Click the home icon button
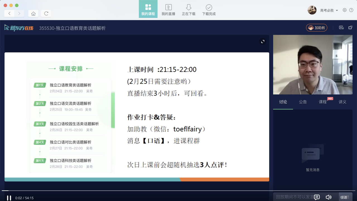This screenshot has width=357, height=201. pos(33,13)
